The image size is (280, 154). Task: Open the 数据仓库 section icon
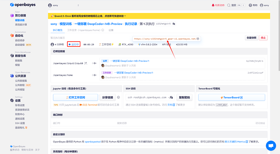click(12, 56)
